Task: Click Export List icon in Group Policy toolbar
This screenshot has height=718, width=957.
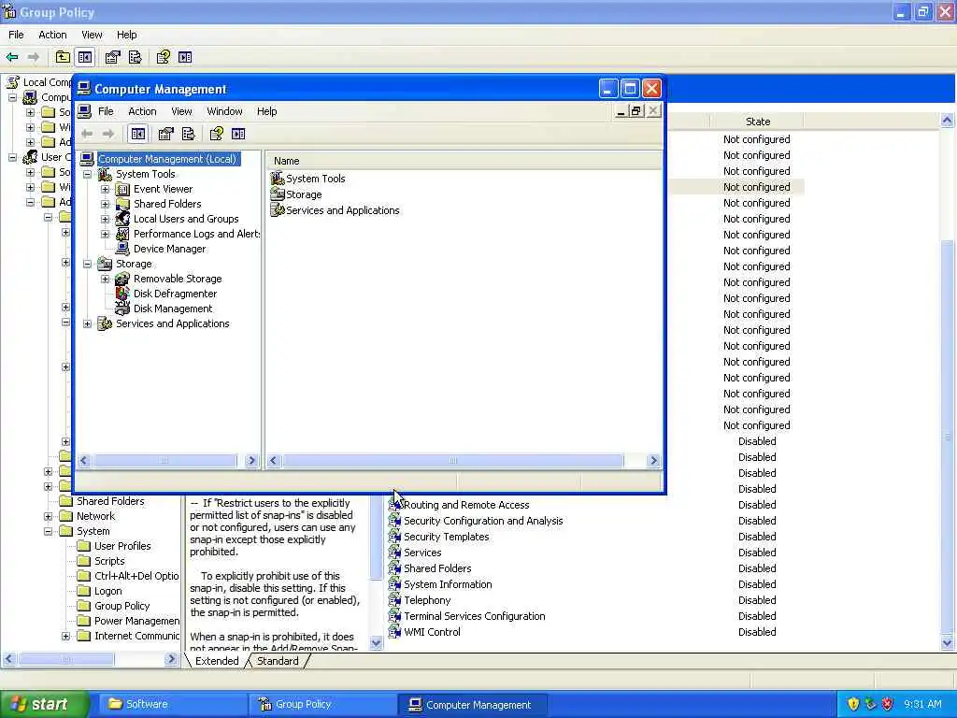Action: pyautogui.click(x=135, y=57)
